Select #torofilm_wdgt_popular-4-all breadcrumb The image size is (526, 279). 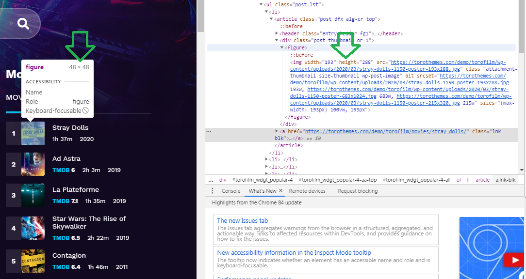(x=416, y=180)
